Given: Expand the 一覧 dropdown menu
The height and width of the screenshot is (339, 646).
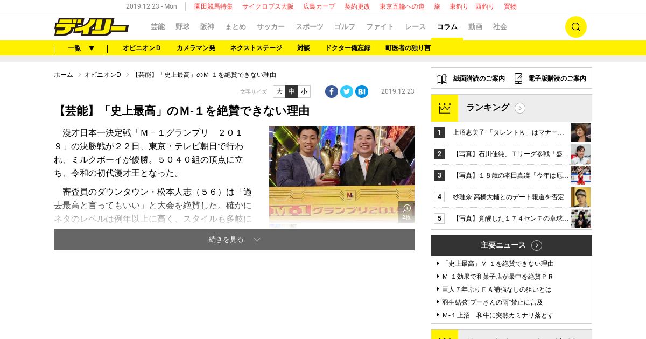Looking at the screenshot, I should [81, 48].
